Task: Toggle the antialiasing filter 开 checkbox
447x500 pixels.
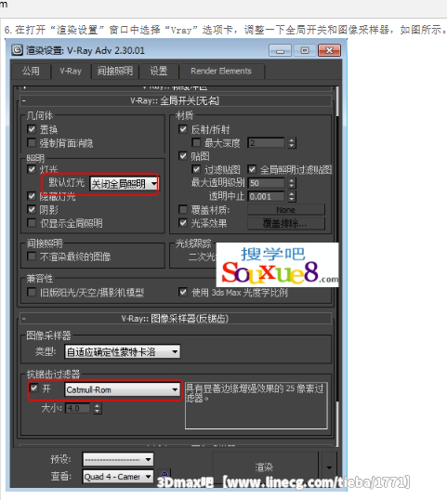Action: pos(34,388)
